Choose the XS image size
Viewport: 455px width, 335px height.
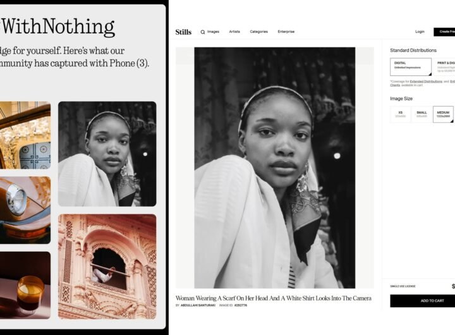[401, 114]
